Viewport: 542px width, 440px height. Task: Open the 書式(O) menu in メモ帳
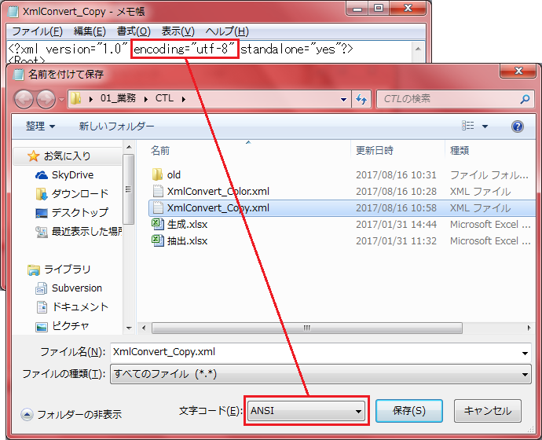pos(134,31)
